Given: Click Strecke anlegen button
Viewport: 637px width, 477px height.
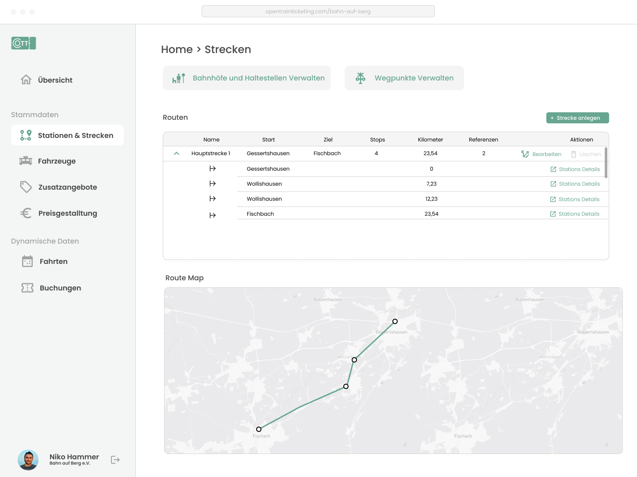Looking at the screenshot, I should click(578, 118).
